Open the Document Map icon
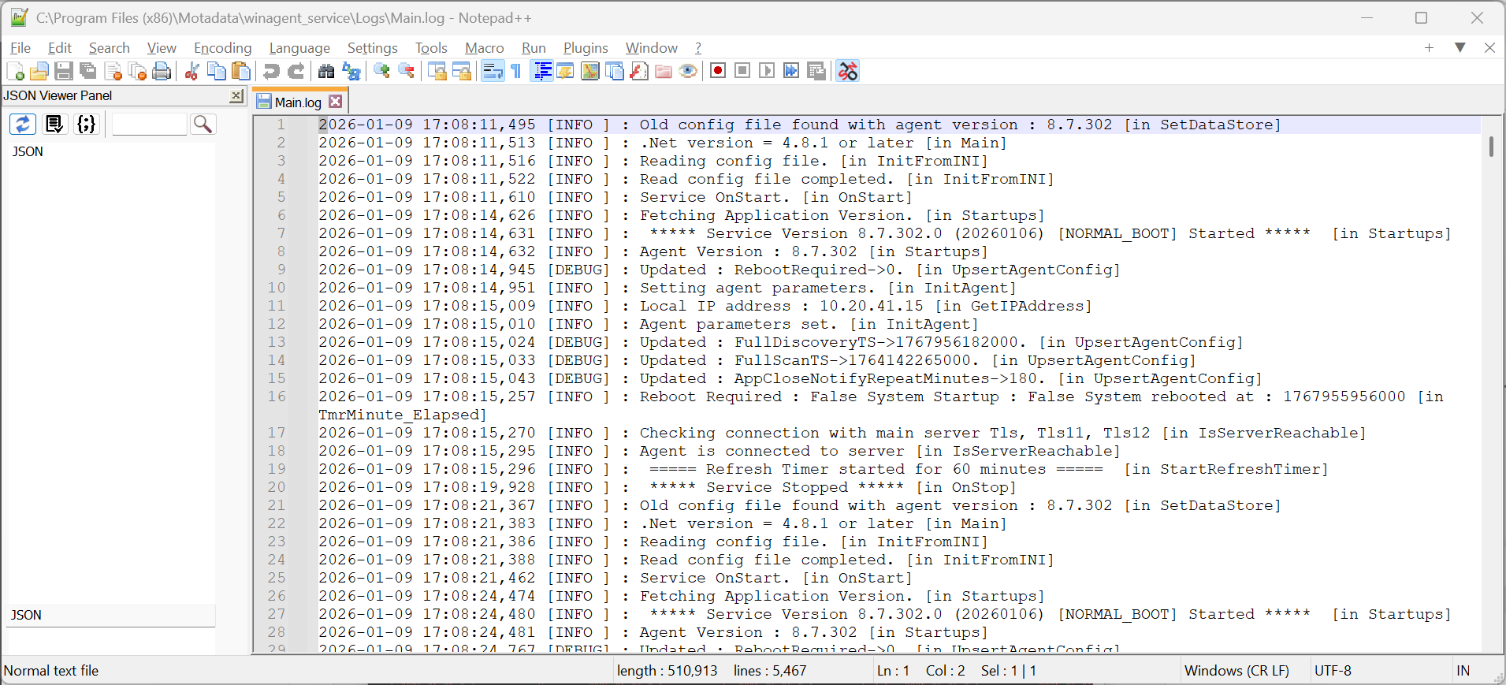 point(589,72)
